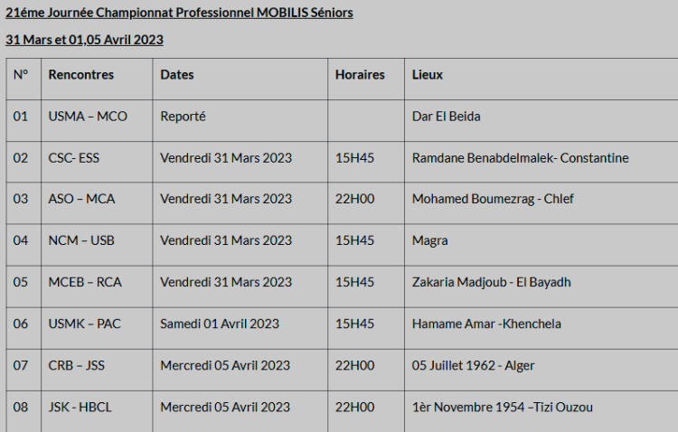
Task: Click 1èr Novembre 1954 –Tizi Ouzou venue
Action: tap(503, 407)
